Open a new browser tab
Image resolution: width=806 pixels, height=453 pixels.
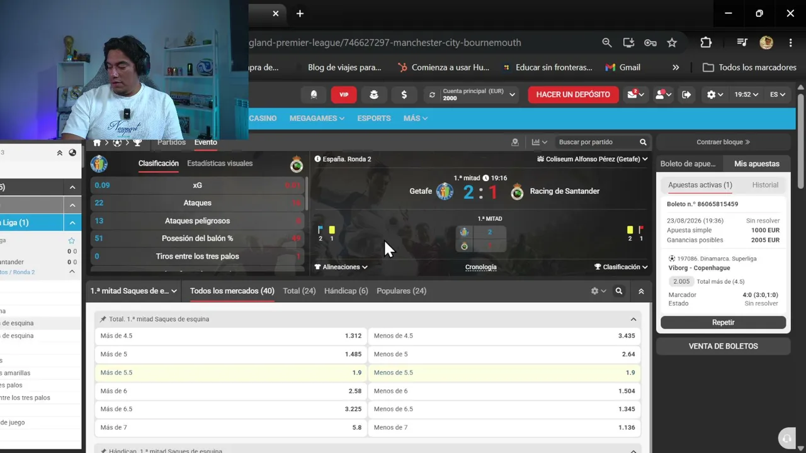[x=300, y=13]
